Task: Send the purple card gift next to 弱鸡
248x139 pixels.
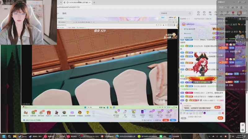Action: pyautogui.click(x=142, y=113)
